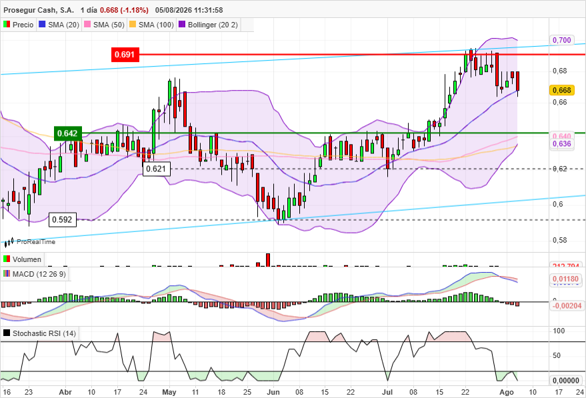Click the Jun month label on time axis
Image resolution: width=586 pixels, height=398 pixels.
tap(273, 392)
